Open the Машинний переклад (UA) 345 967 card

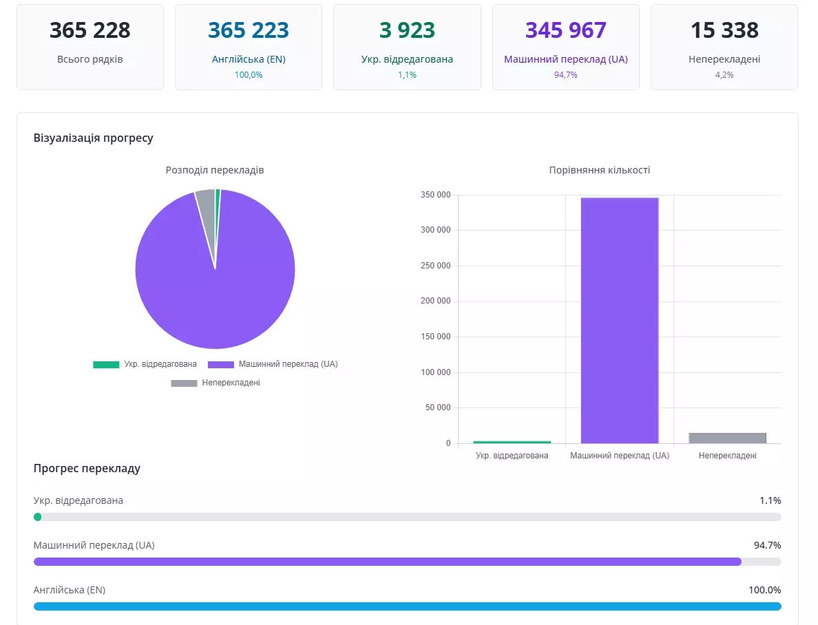click(x=565, y=47)
